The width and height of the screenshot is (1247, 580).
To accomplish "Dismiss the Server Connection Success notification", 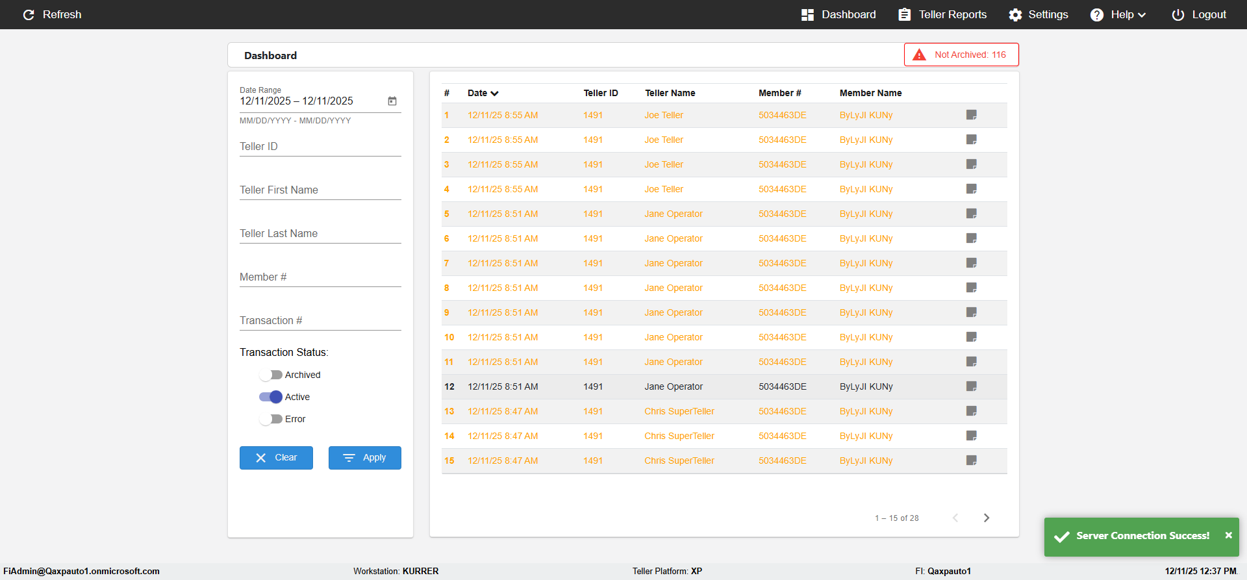I will [x=1228, y=535].
